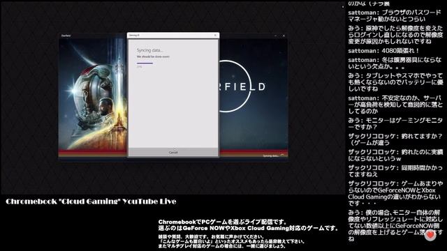Close the Starfield launcher window

coord(284,36)
